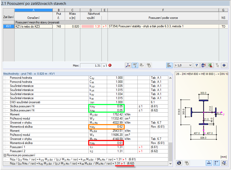The image size is (231, 170).
Task: Click the eye with colored result bars icon
Action: point(203,66)
